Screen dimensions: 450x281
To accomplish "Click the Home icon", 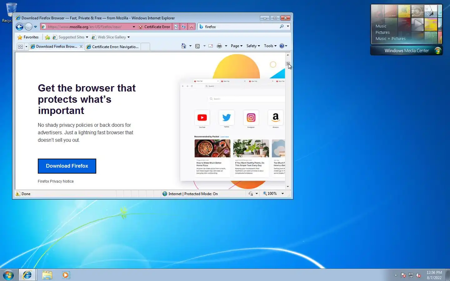I will (x=184, y=46).
